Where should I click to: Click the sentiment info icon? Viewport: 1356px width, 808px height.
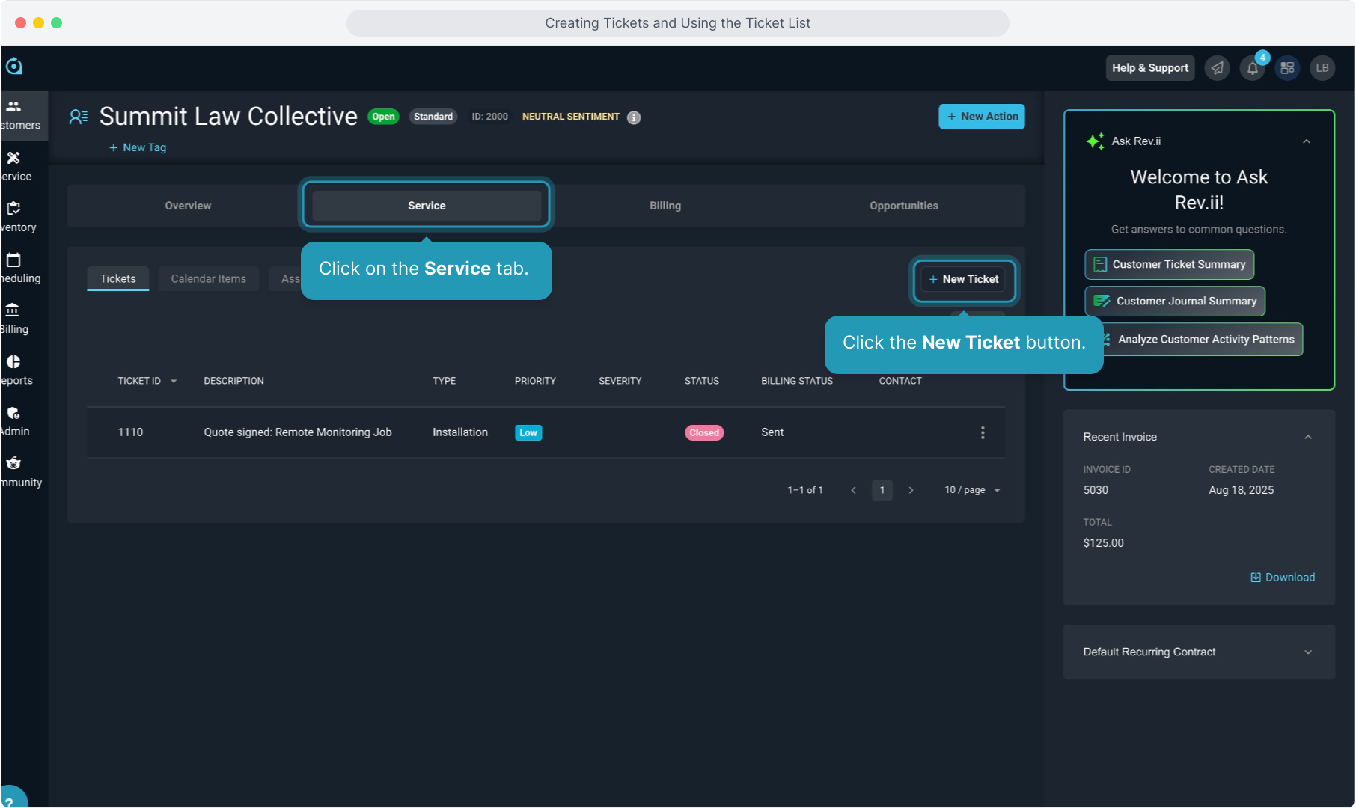coord(634,117)
